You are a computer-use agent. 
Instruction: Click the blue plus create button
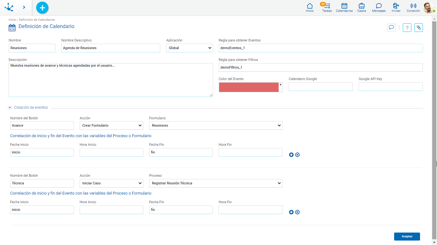pyautogui.click(x=42, y=8)
